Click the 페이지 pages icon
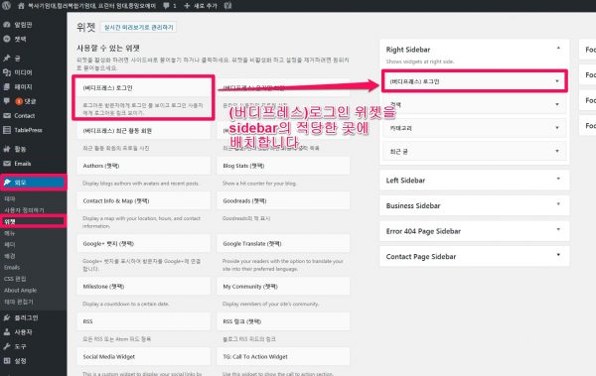The image size is (596, 376). [x=7, y=86]
